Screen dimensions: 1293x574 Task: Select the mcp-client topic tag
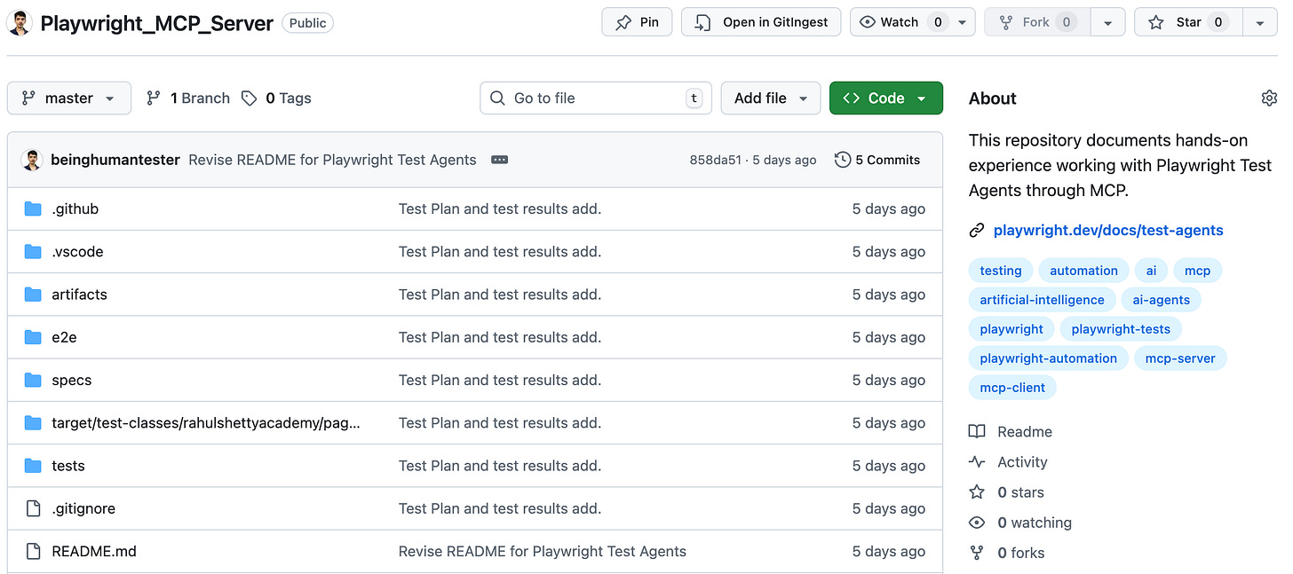pyautogui.click(x=1012, y=388)
